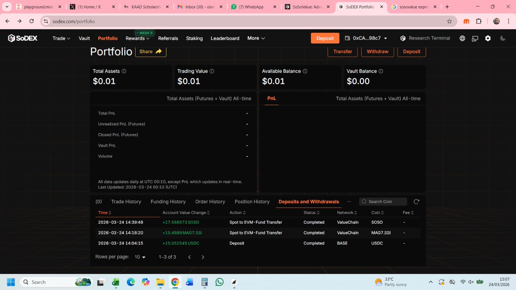The width and height of the screenshot is (516, 290).
Task: Click Research Terminal cube icon
Action: point(403,38)
